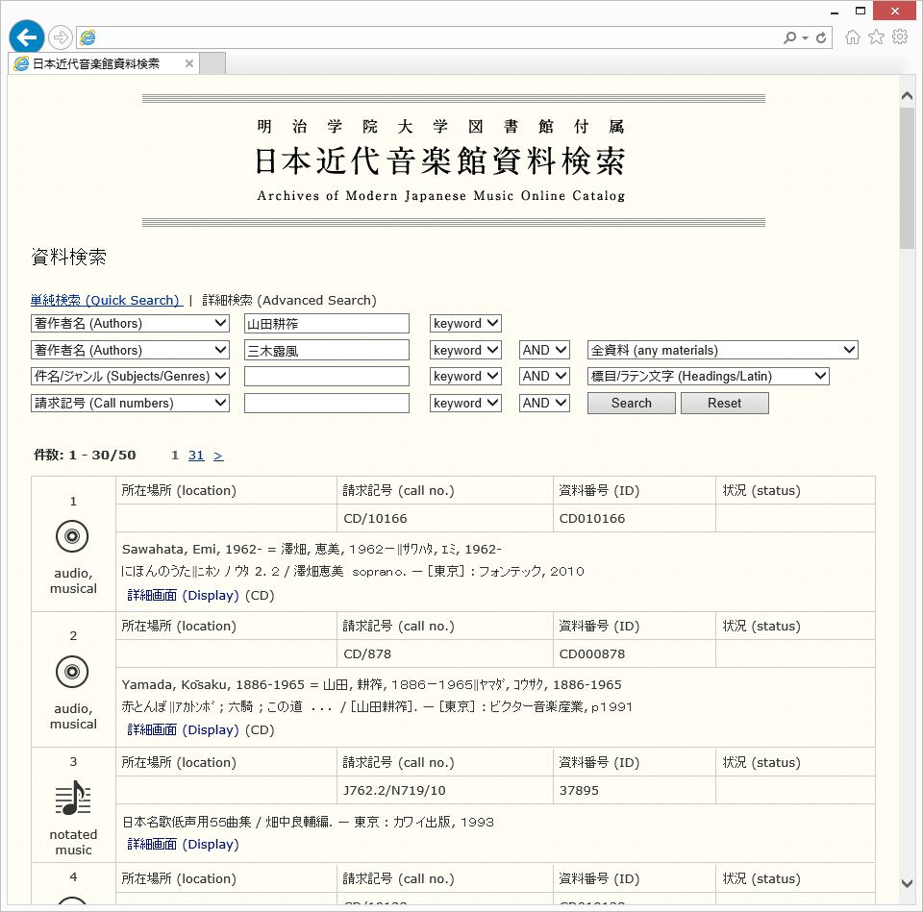923x912 pixels.
Task: Click the input field containing 三木露風
Action: tap(326, 350)
